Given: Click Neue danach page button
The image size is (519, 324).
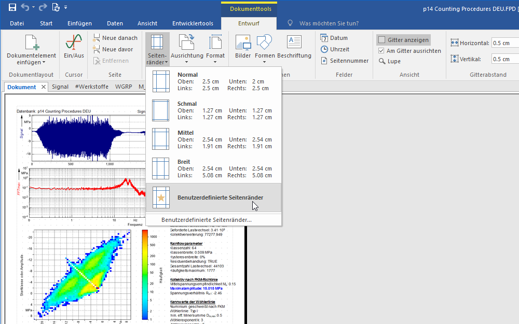Looking at the screenshot, I should (x=115, y=38).
